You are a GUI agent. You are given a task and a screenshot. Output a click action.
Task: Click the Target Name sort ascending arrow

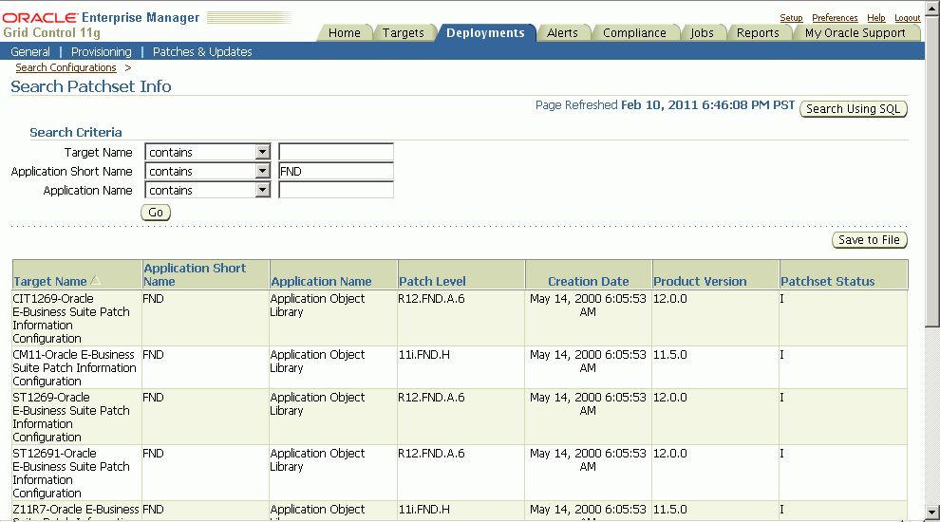point(95,281)
